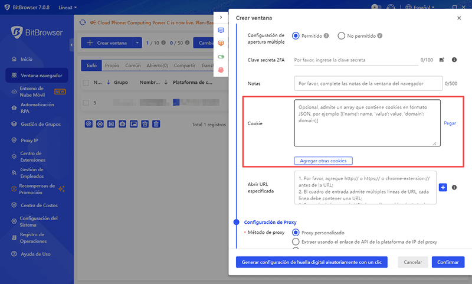Click the info icon next to No permitido
Screen dimensions: 472x284
click(x=380, y=35)
